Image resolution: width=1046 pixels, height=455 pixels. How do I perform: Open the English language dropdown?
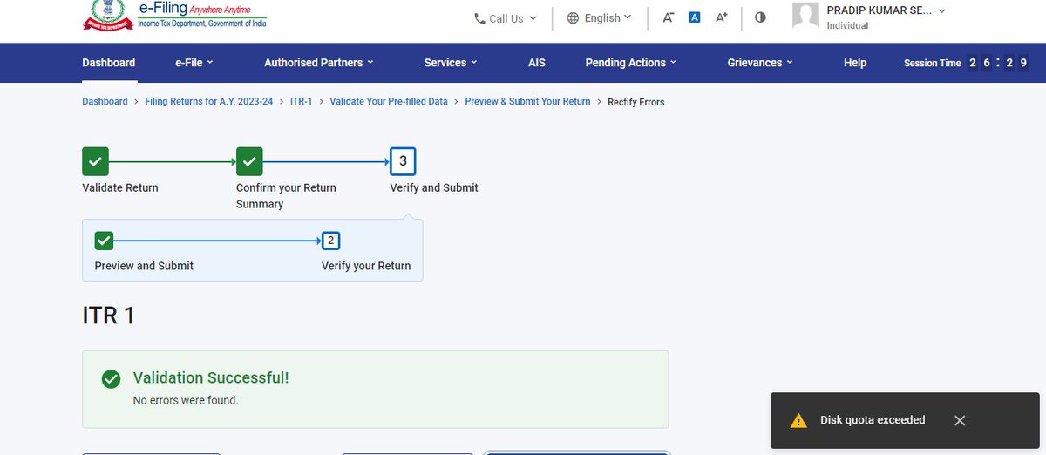coord(599,17)
